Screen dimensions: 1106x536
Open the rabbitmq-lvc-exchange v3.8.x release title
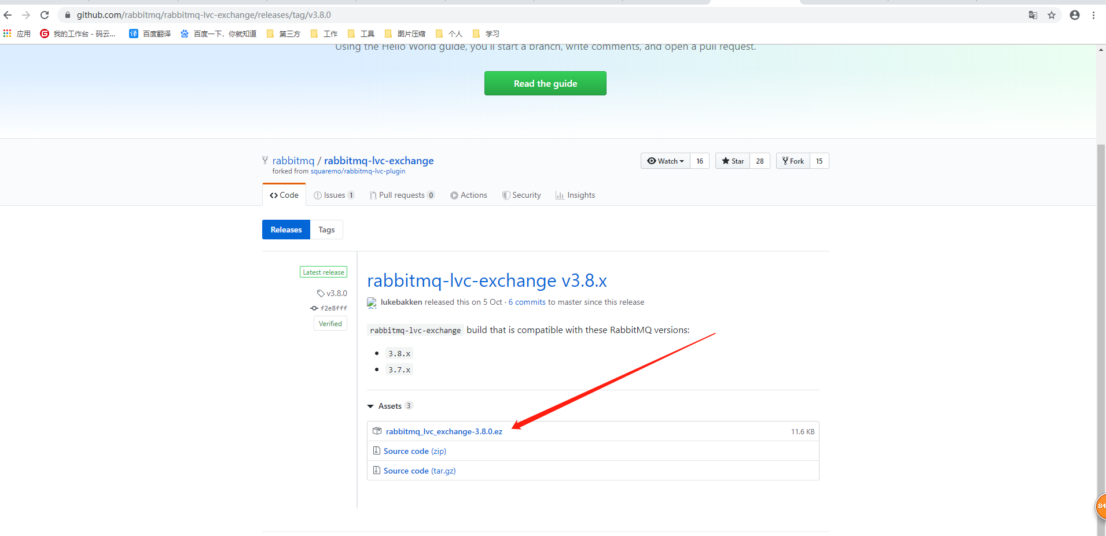[x=487, y=280]
